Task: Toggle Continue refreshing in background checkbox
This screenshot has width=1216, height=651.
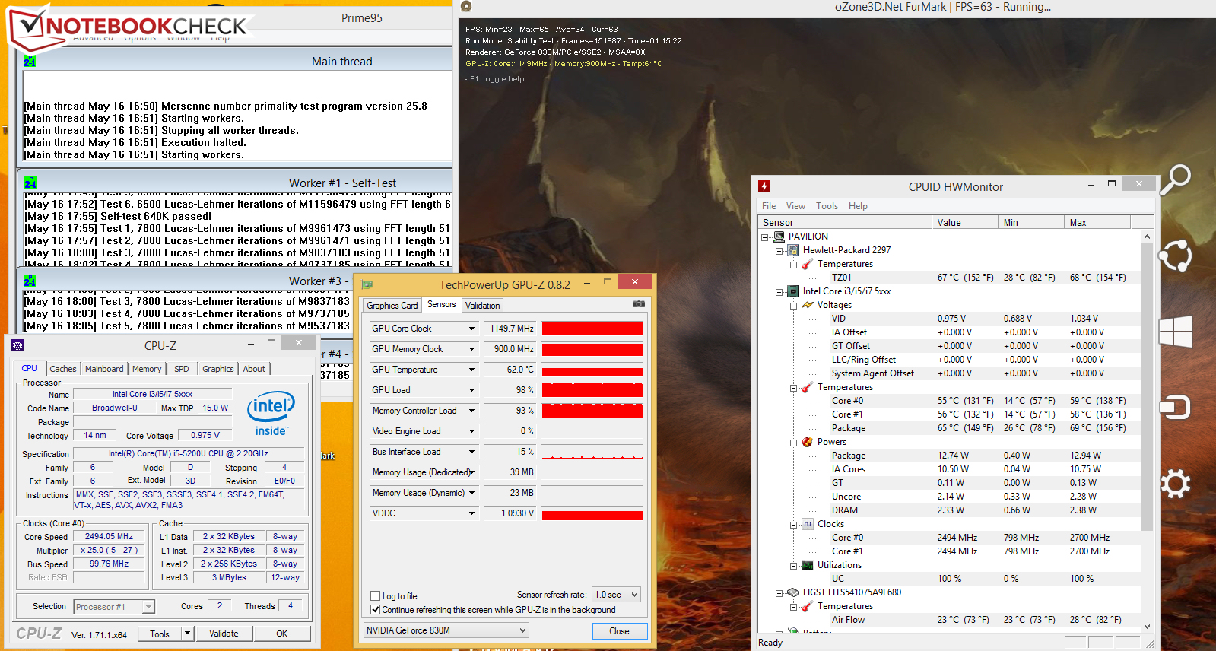Action: click(x=375, y=610)
